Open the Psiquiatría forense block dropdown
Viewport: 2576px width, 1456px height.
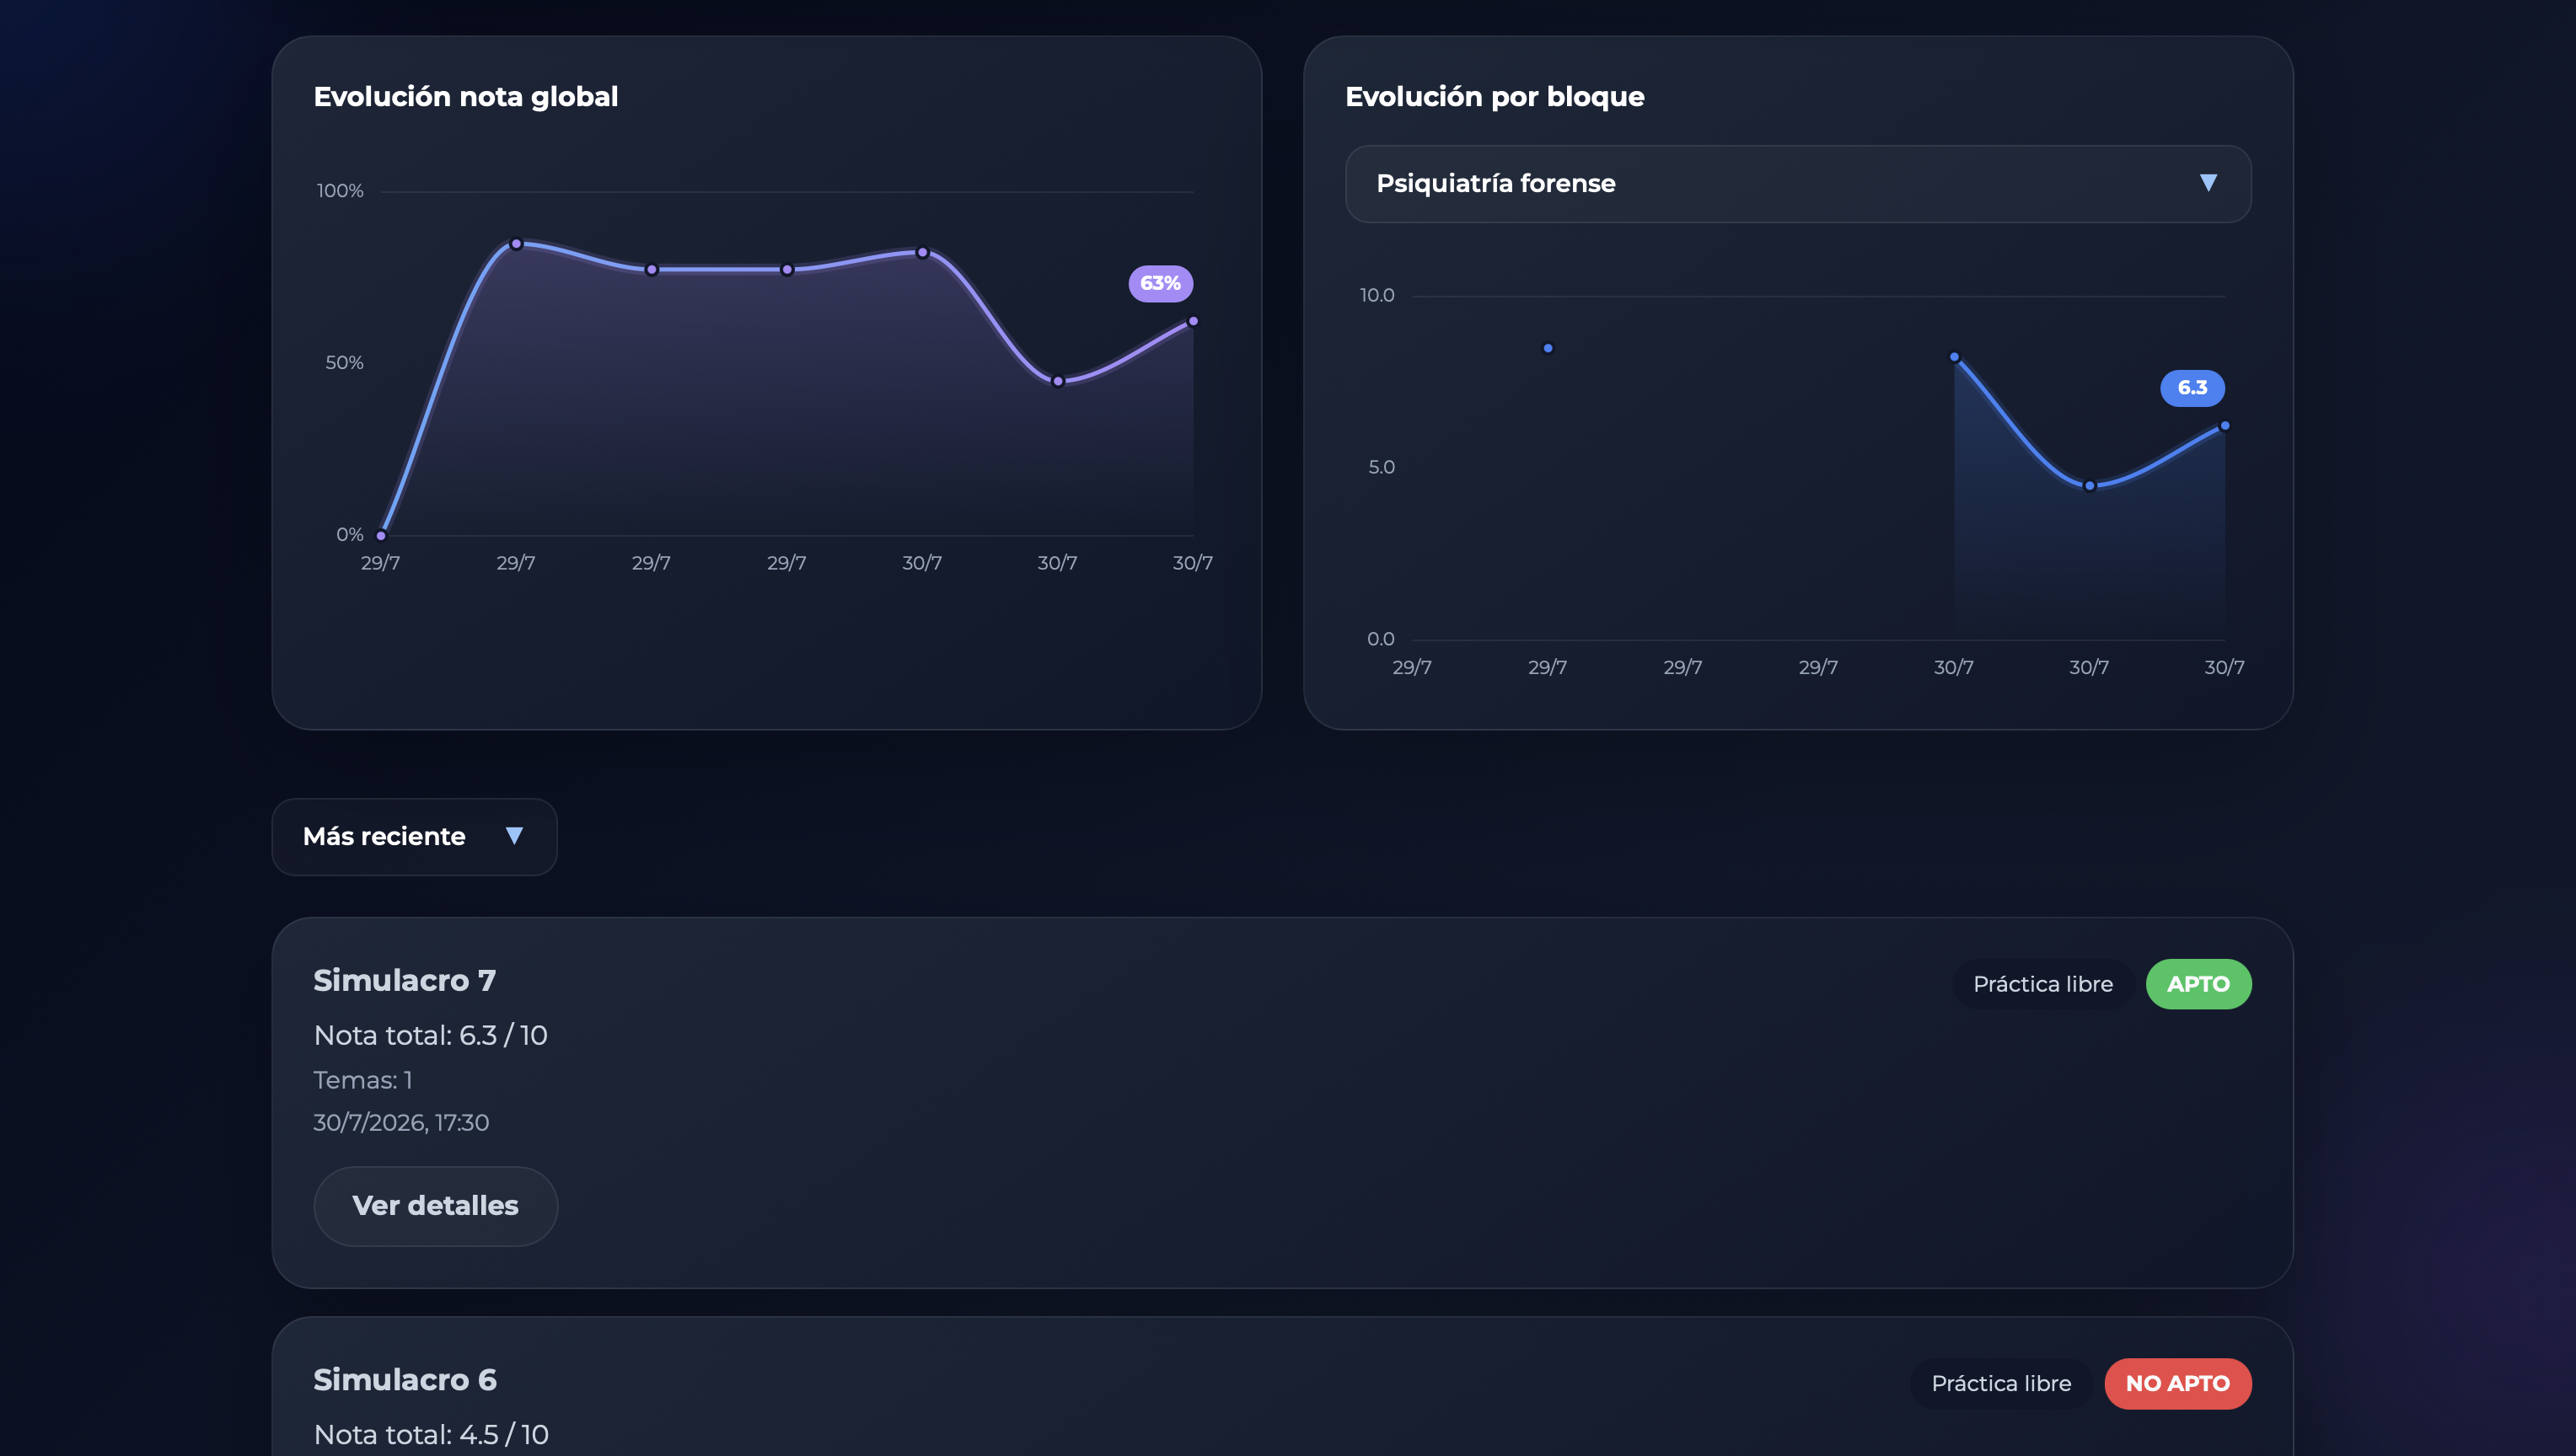pos(1798,184)
